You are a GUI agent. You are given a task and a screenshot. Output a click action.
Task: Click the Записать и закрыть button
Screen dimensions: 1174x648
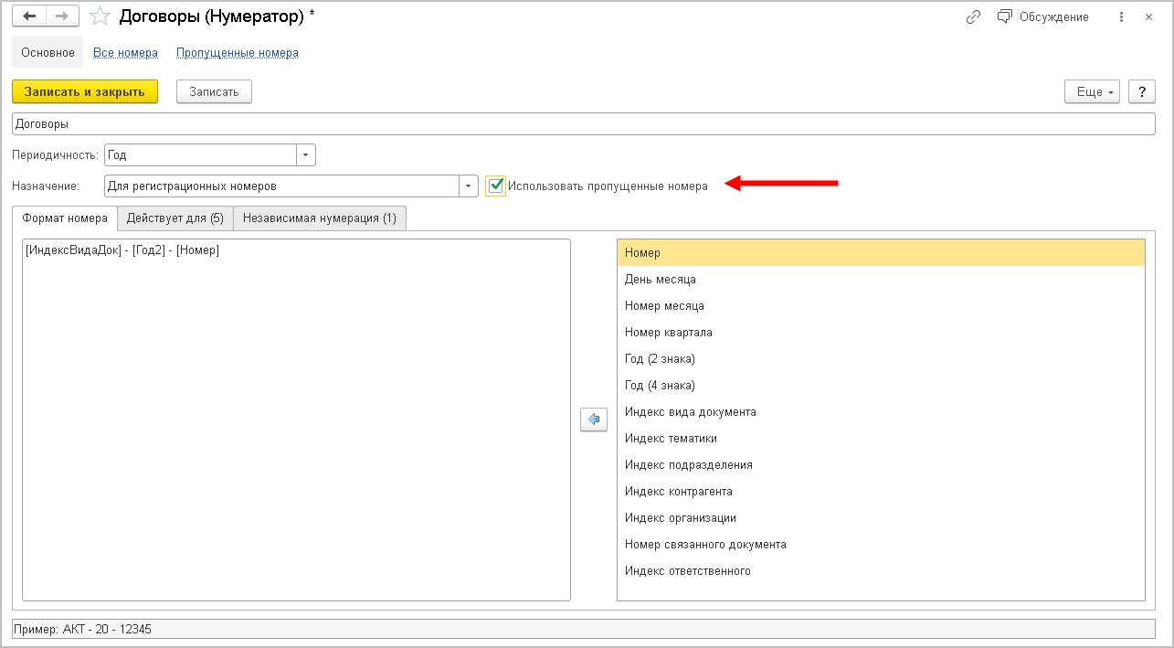[x=85, y=91]
